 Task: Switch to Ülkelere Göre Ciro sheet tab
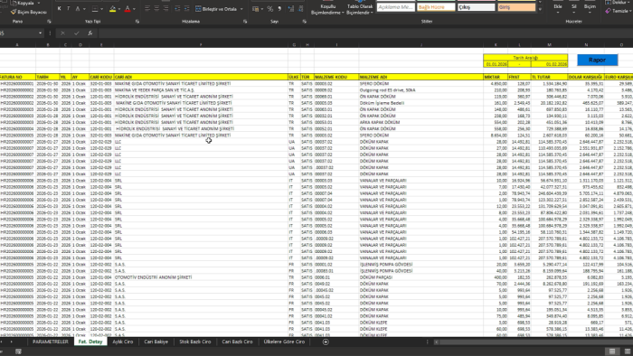click(x=284, y=342)
